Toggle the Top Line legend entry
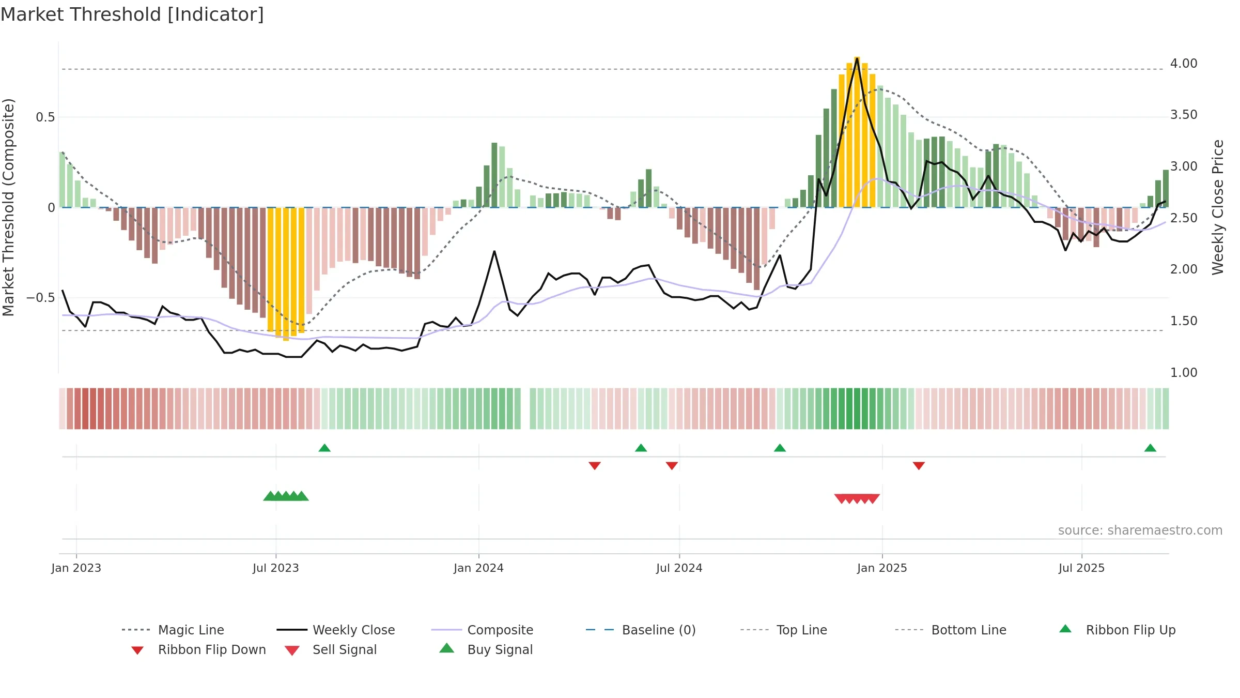The image size is (1240, 698). click(784, 630)
